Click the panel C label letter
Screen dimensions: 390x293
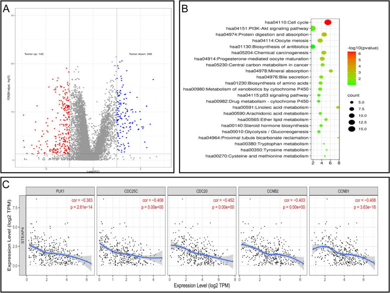click(x=6, y=185)
